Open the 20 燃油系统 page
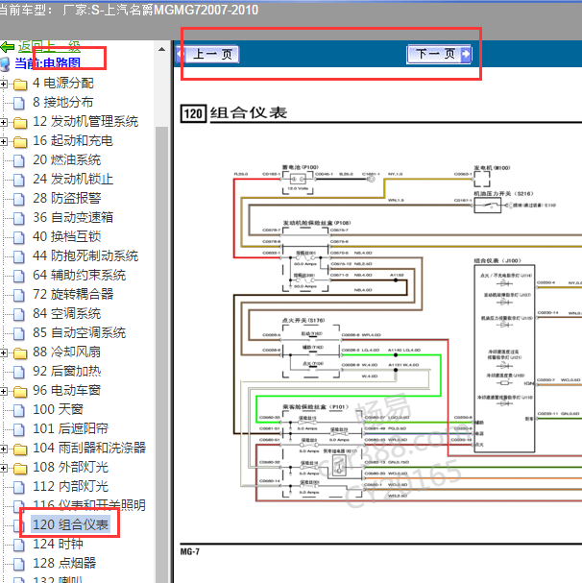 tap(66, 159)
